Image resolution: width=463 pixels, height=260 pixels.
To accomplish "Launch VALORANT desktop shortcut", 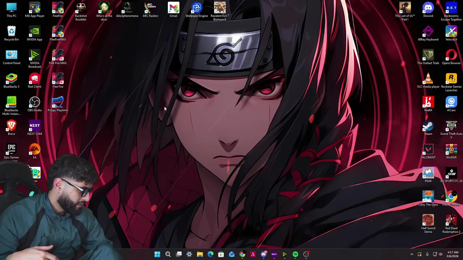I will (x=428, y=151).
